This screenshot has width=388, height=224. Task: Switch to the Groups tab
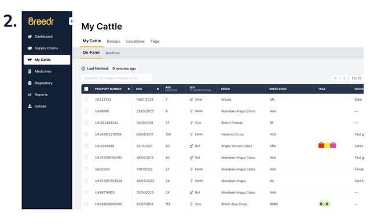coord(114,42)
